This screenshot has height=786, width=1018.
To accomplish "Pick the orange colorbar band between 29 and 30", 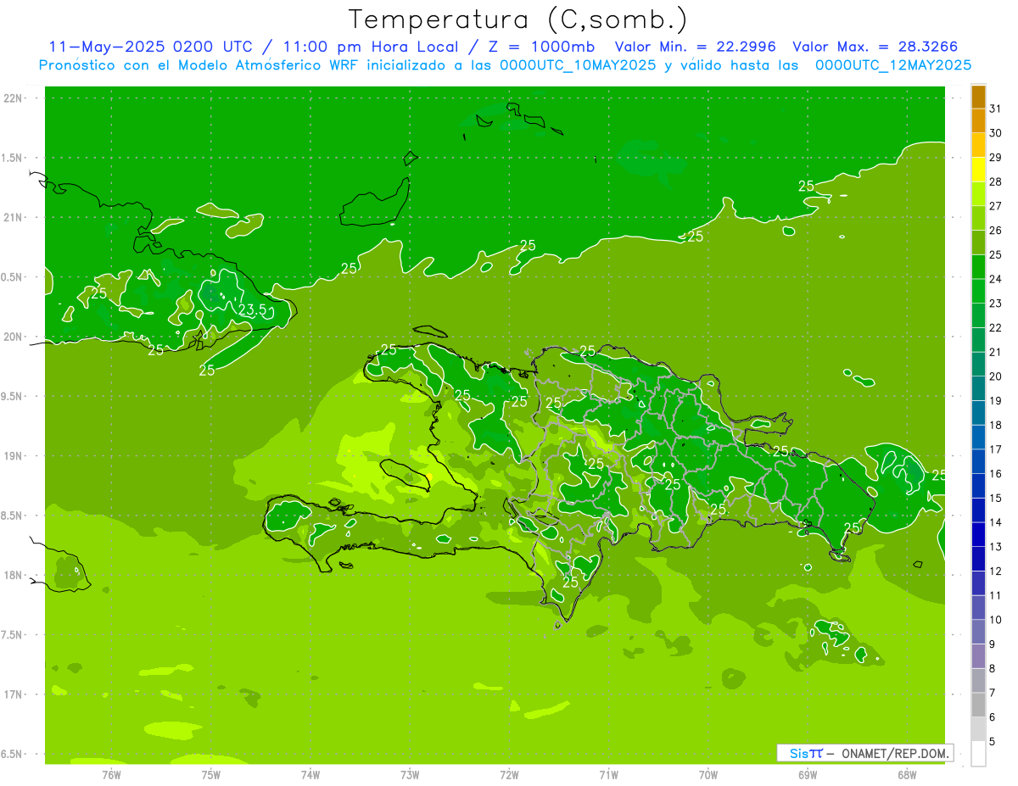I will click(x=978, y=145).
